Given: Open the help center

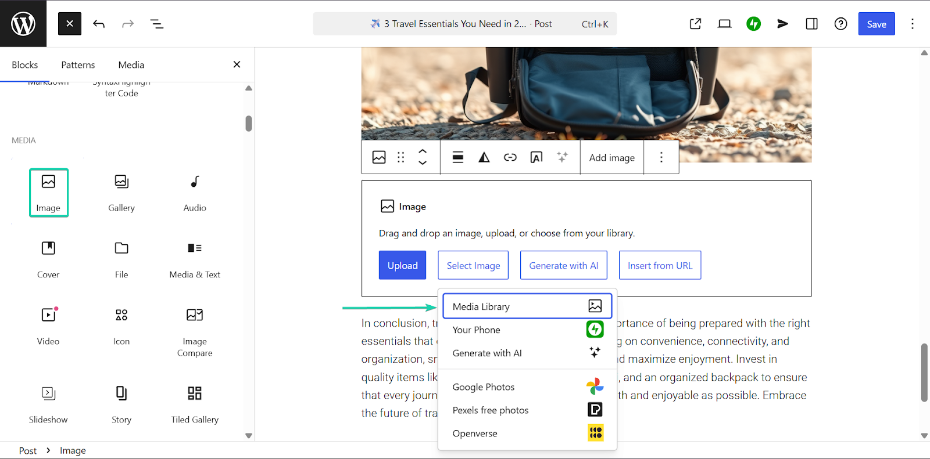Looking at the screenshot, I should click(840, 24).
